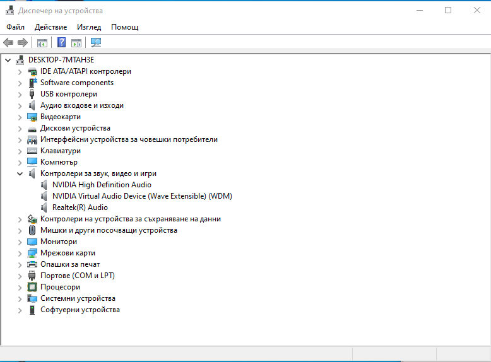The width and height of the screenshot is (491, 362).
Task: Maximize the Диспечер на устройства window
Action: (448, 10)
